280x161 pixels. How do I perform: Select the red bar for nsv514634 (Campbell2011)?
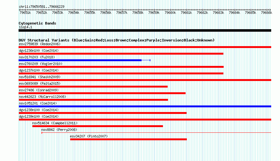click(x=98, y=126)
